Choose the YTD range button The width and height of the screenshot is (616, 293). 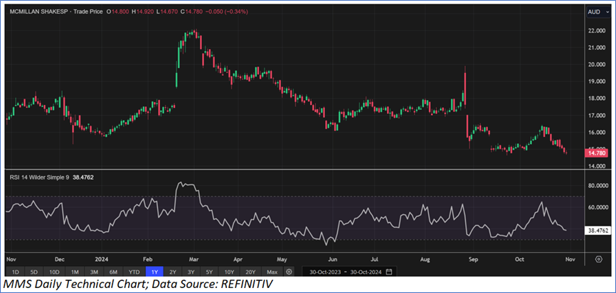point(134,272)
